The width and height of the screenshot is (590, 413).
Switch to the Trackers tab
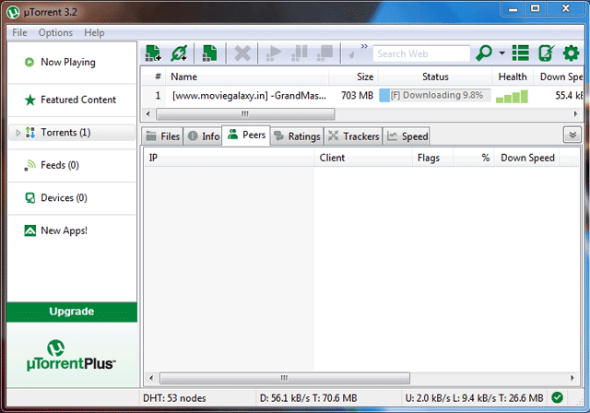(x=353, y=136)
